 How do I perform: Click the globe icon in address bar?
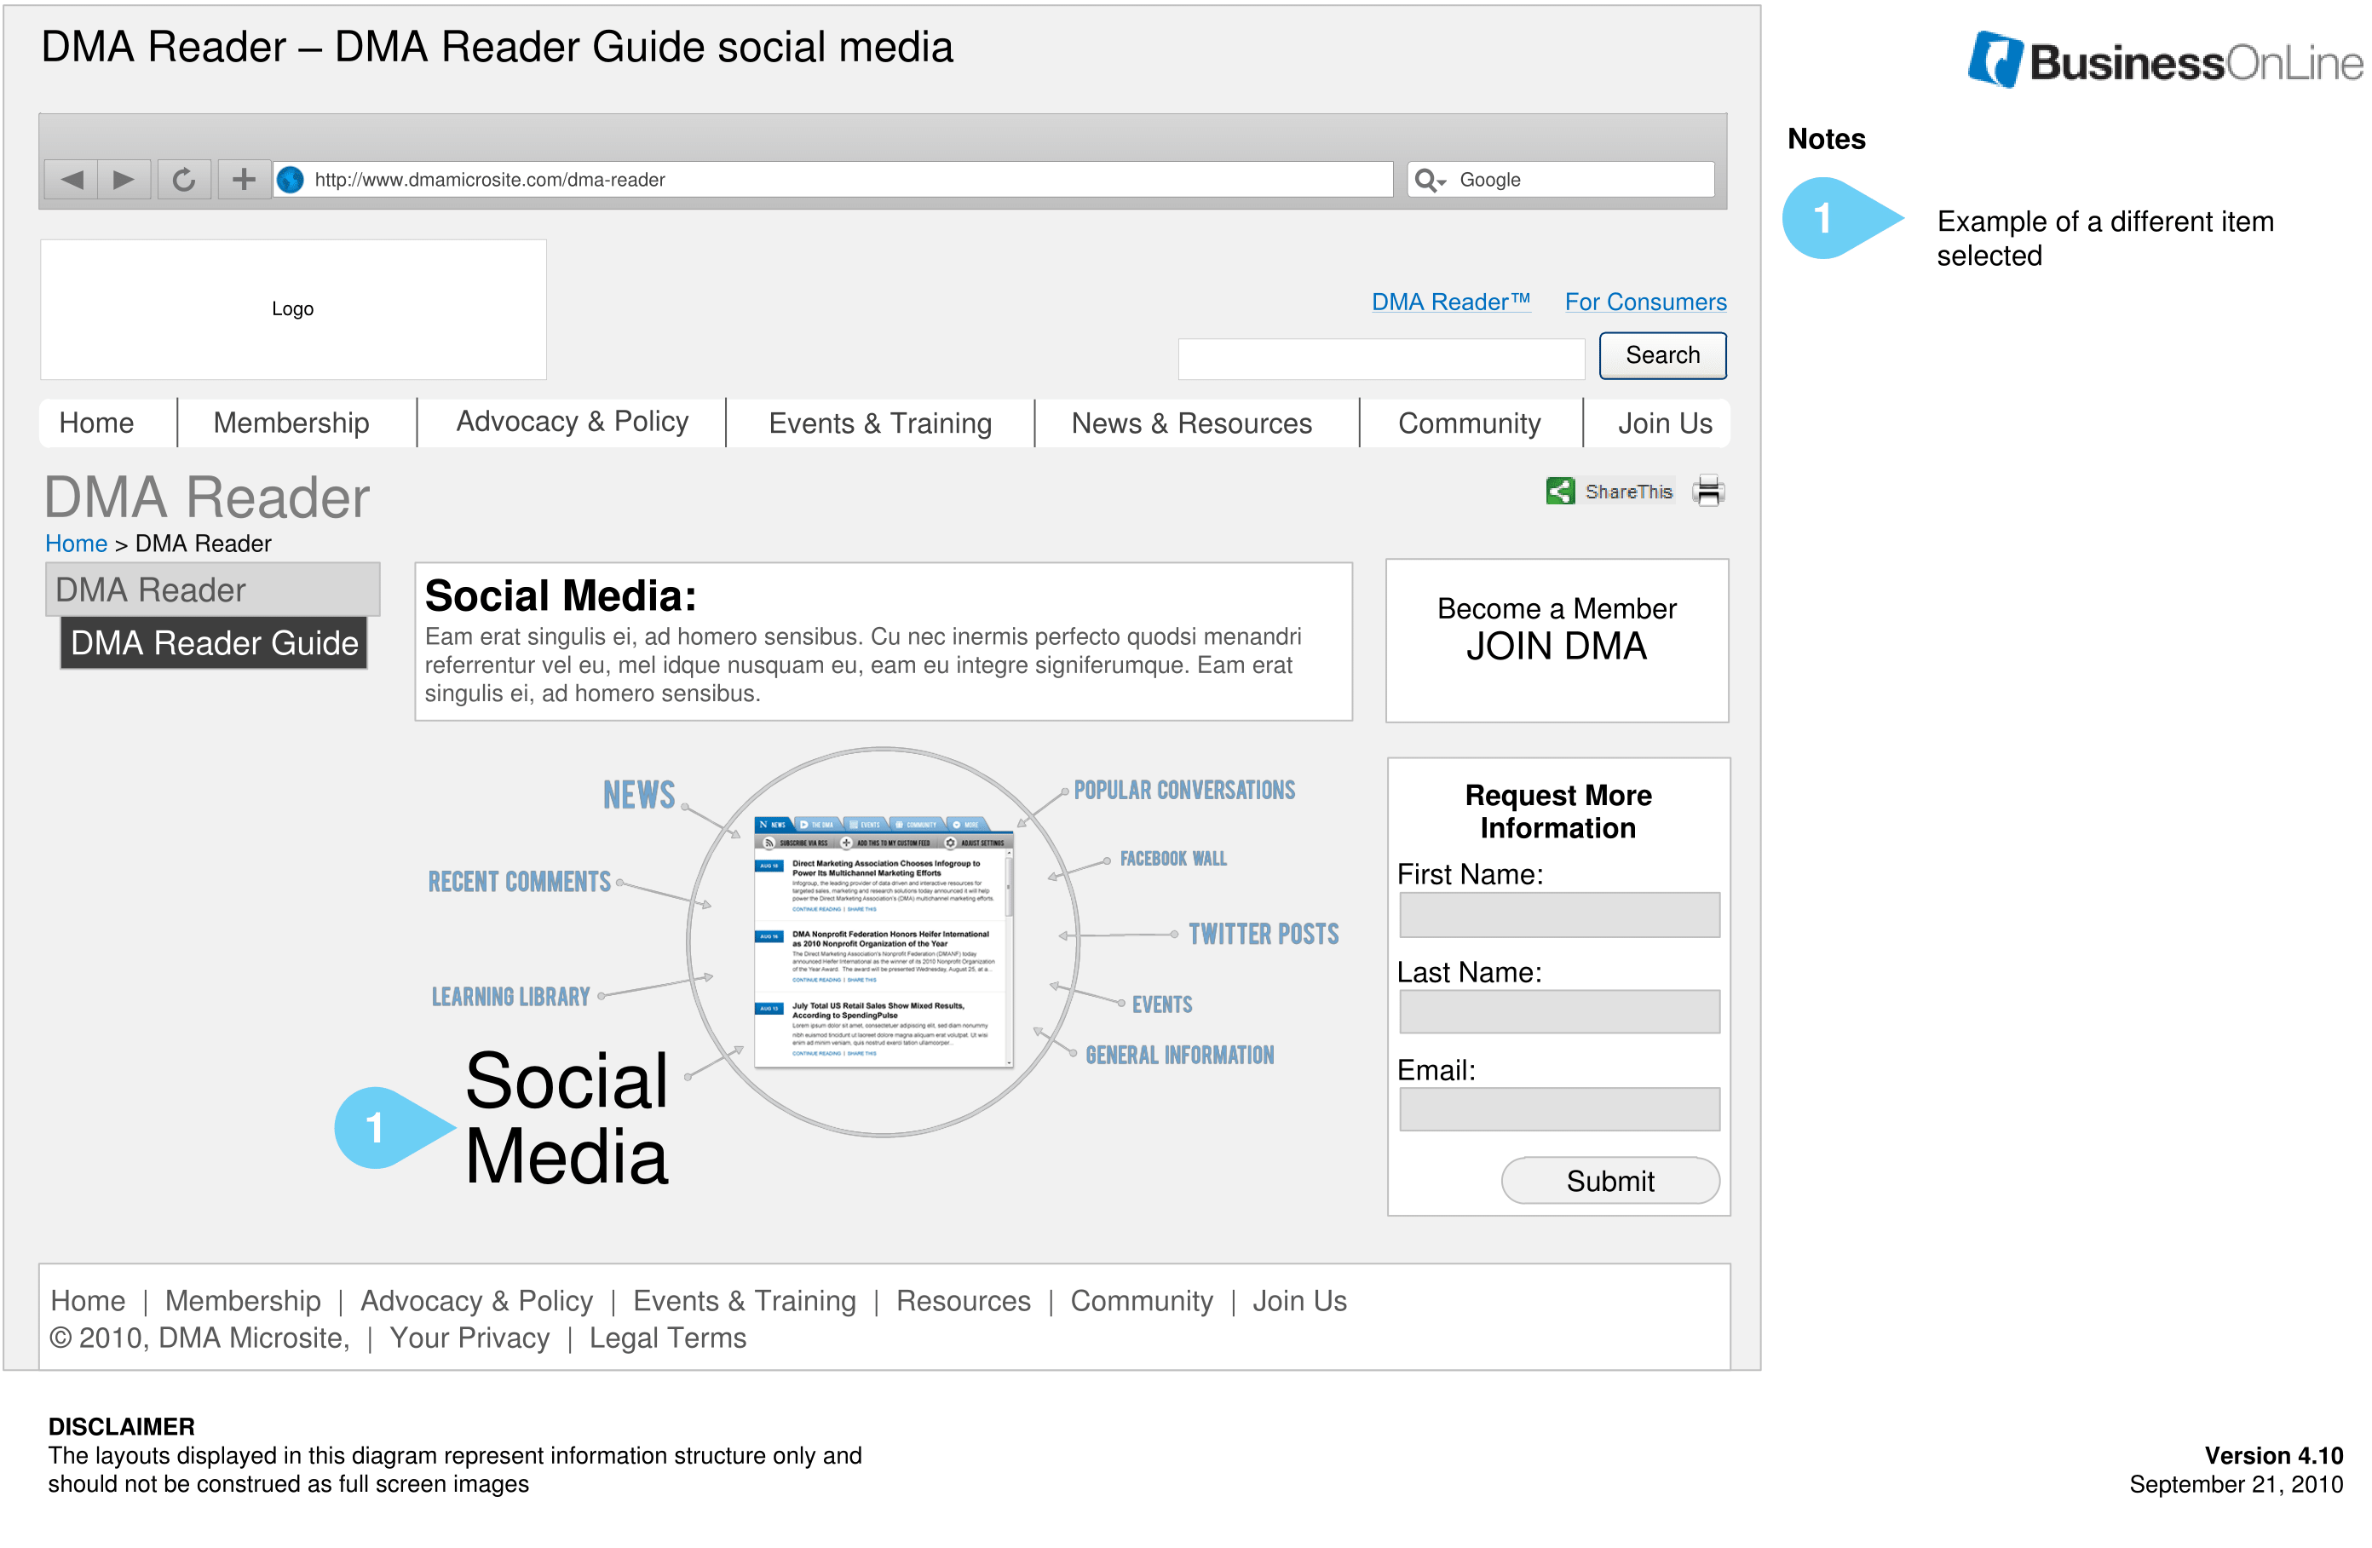[x=290, y=180]
